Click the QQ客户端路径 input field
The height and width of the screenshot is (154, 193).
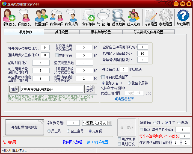(52, 89)
